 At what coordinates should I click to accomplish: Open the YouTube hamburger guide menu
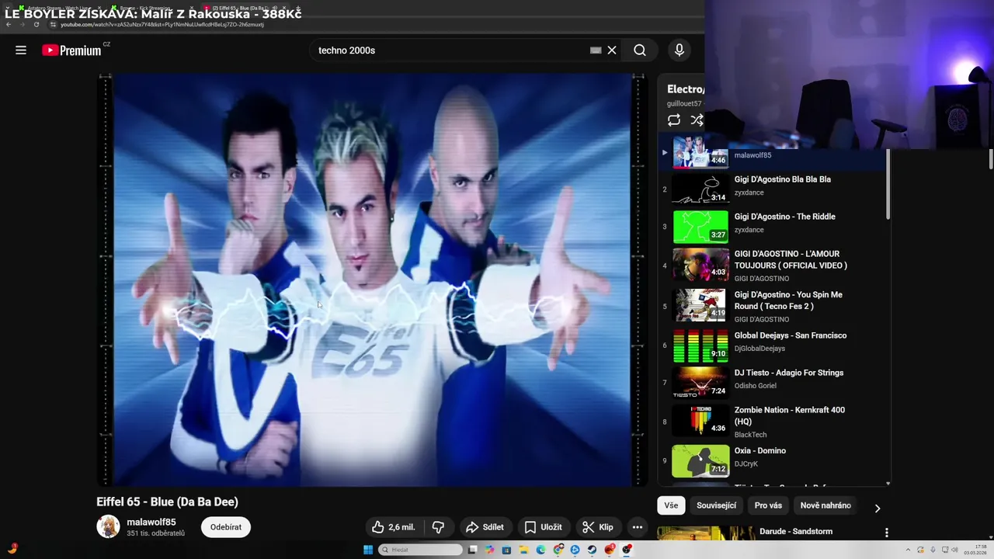[21, 50]
